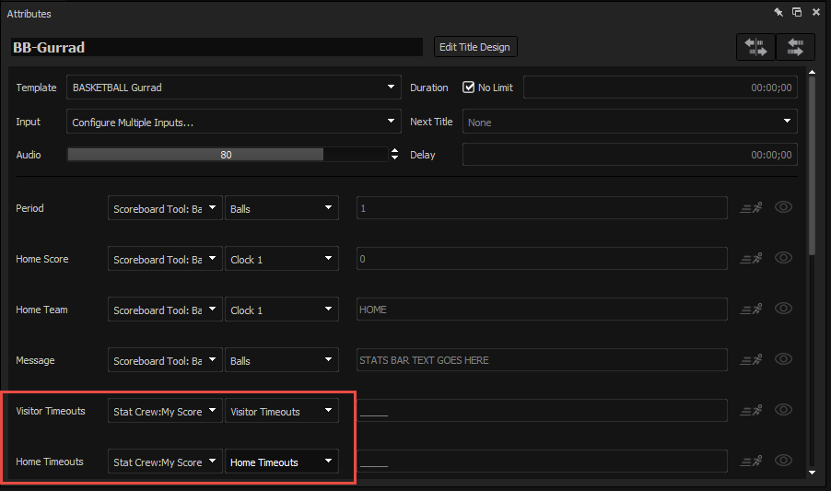Click the Edit Title Design button
The image size is (831, 491).
pos(475,47)
